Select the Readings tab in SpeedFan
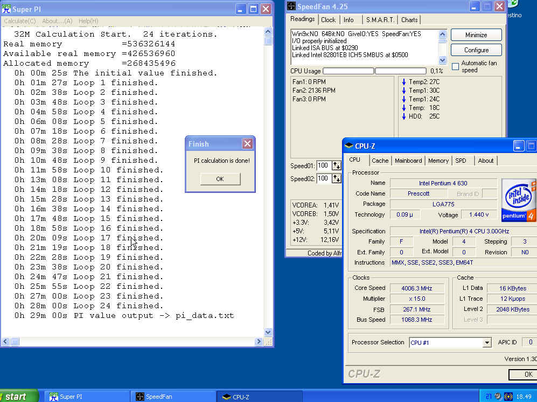Viewport: 537px width, 402px height. pyautogui.click(x=302, y=19)
